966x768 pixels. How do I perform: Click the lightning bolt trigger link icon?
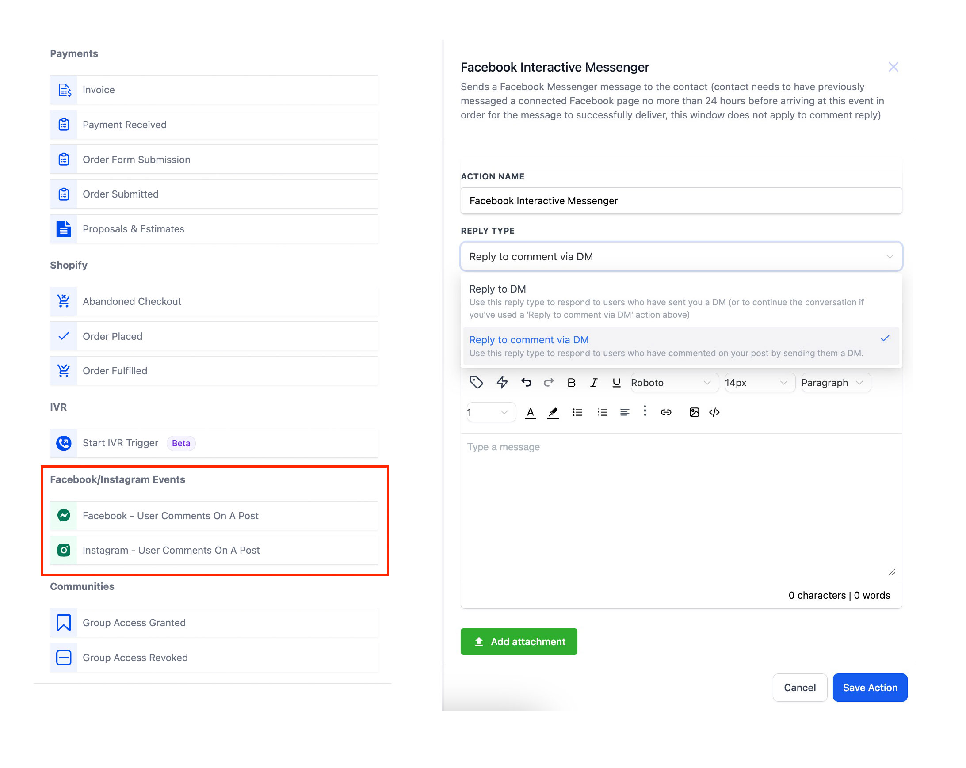502,382
